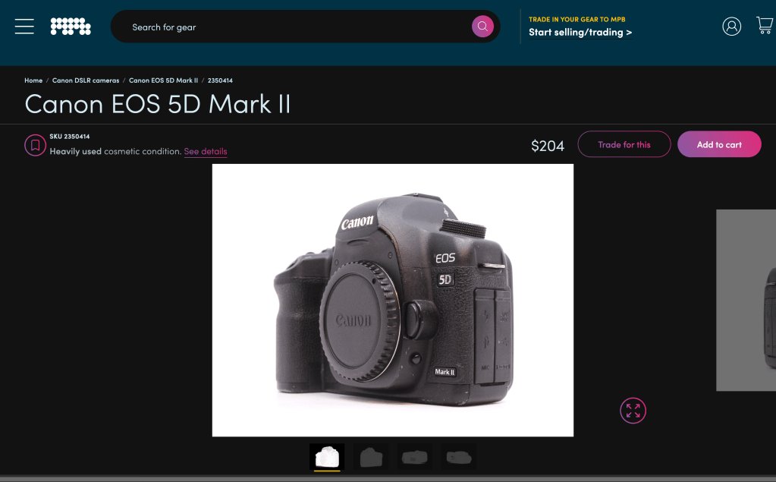The height and width of the screenshot is (482, 776).
Task: Select the second image thumbnail
Action: pyautogui.click(x=371, y=457)
